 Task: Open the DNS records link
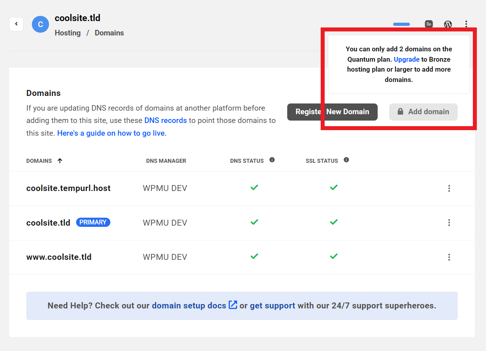(x=165, y=120)
